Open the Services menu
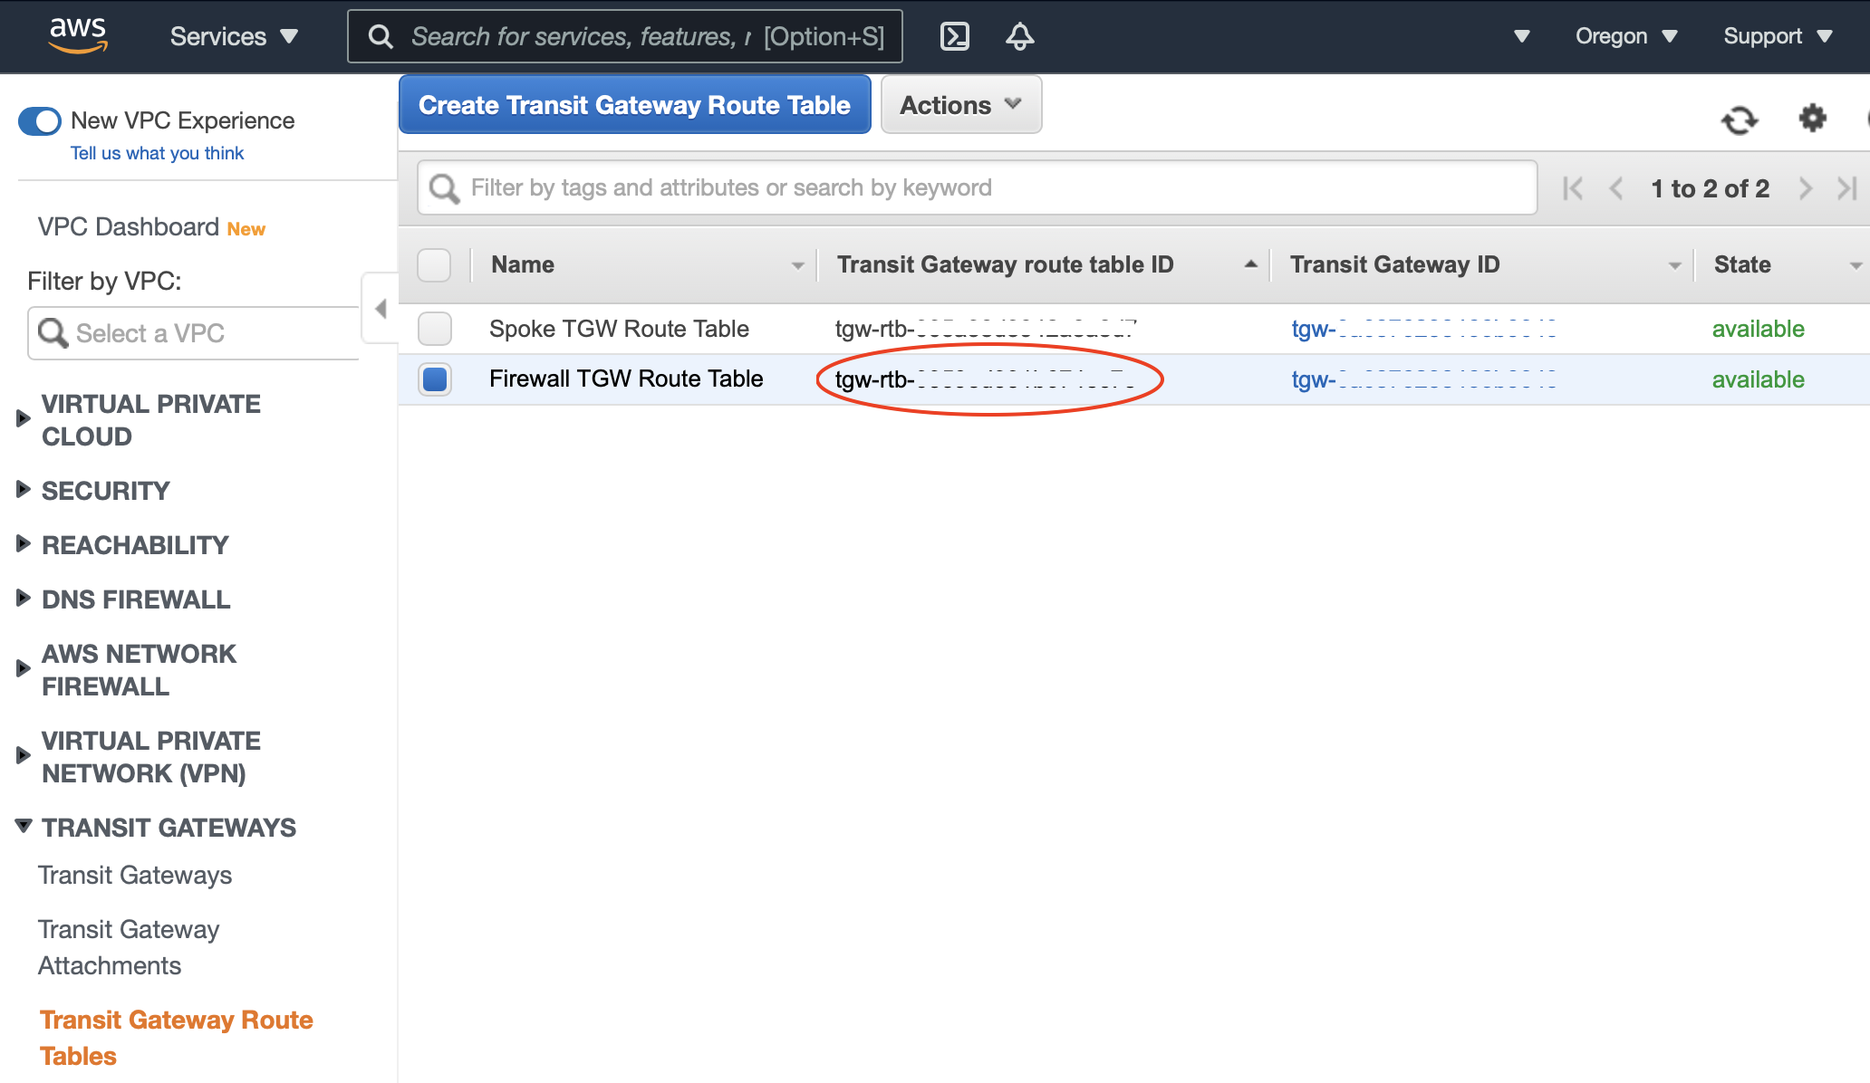Image resolution: width=1870 pixels, height=1083 pixels. 234,36
